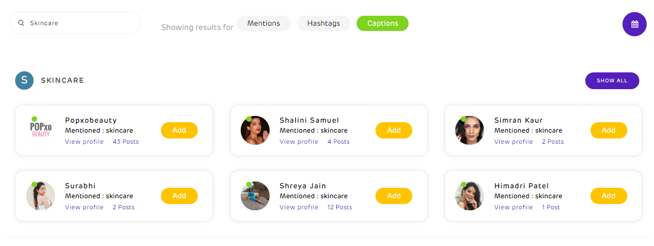
Task: Toggle the Hashtags filter pill
Action: [x=323, y=23]
